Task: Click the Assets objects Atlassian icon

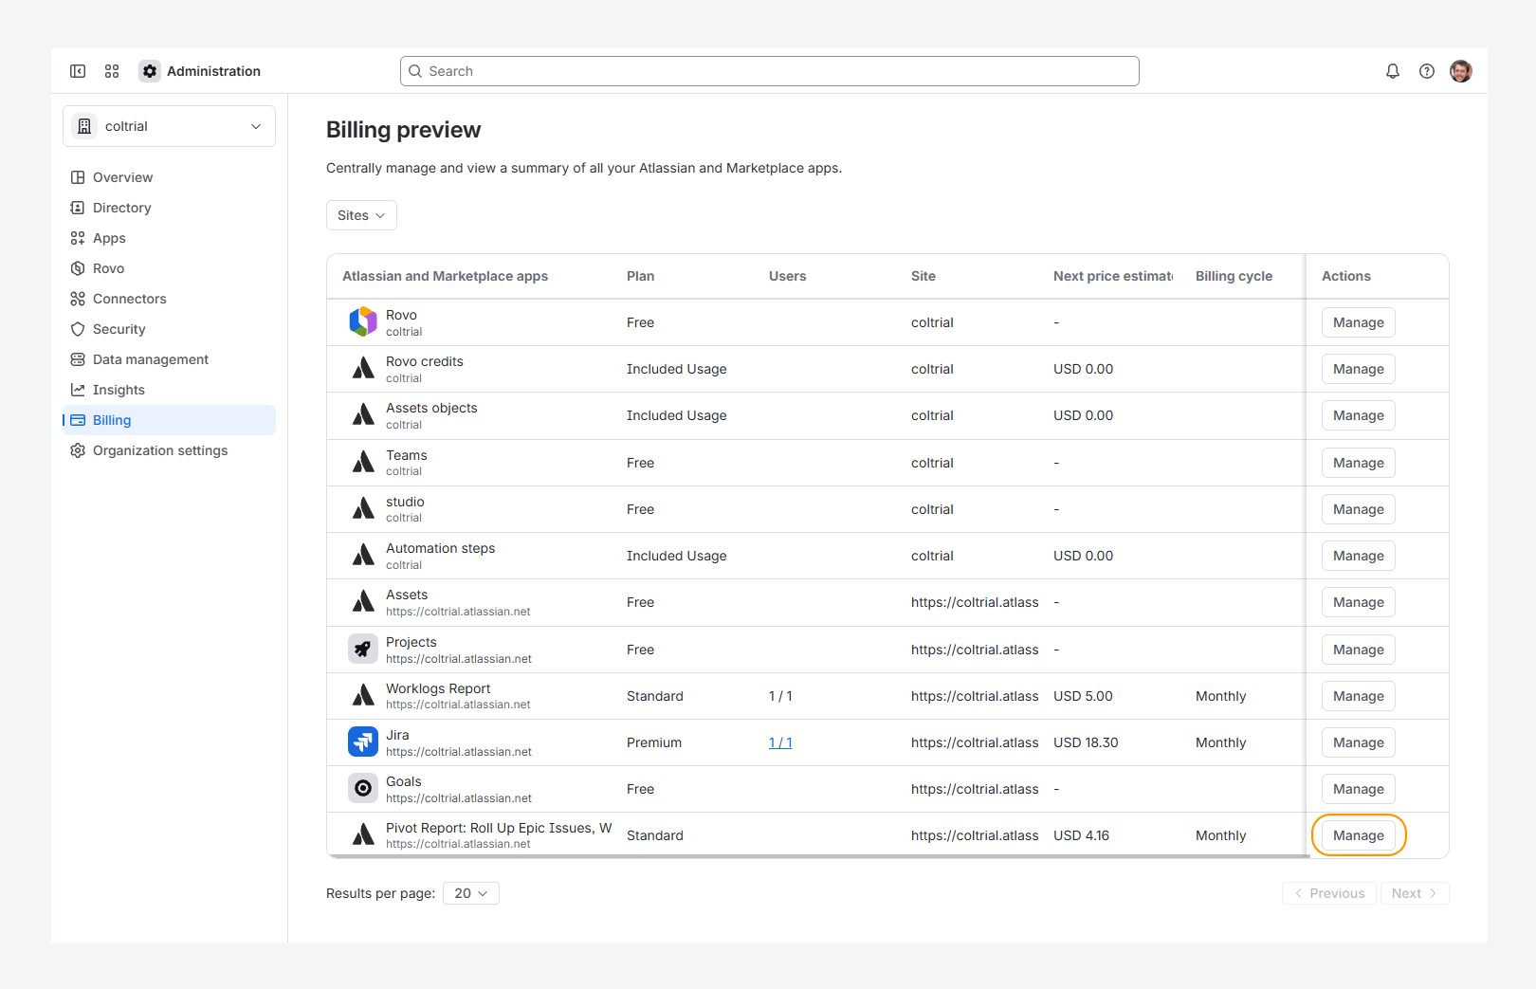Action: [x=363, y=415]
